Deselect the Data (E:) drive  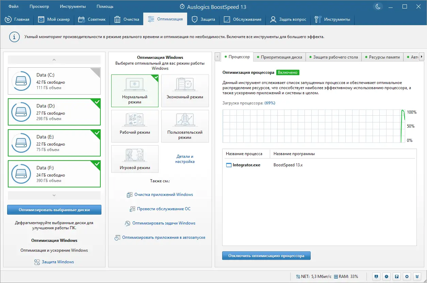point(54,143)
